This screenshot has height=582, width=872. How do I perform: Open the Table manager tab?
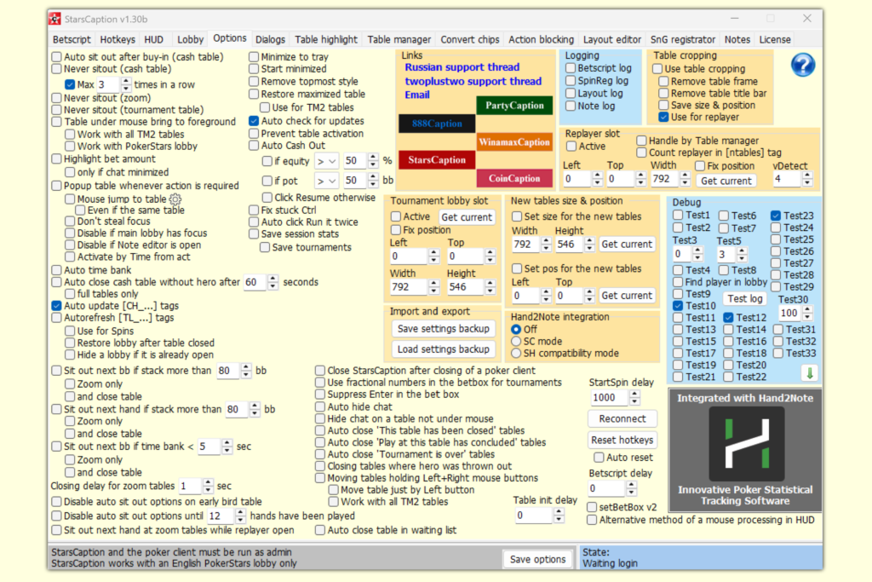click(399, 39)
